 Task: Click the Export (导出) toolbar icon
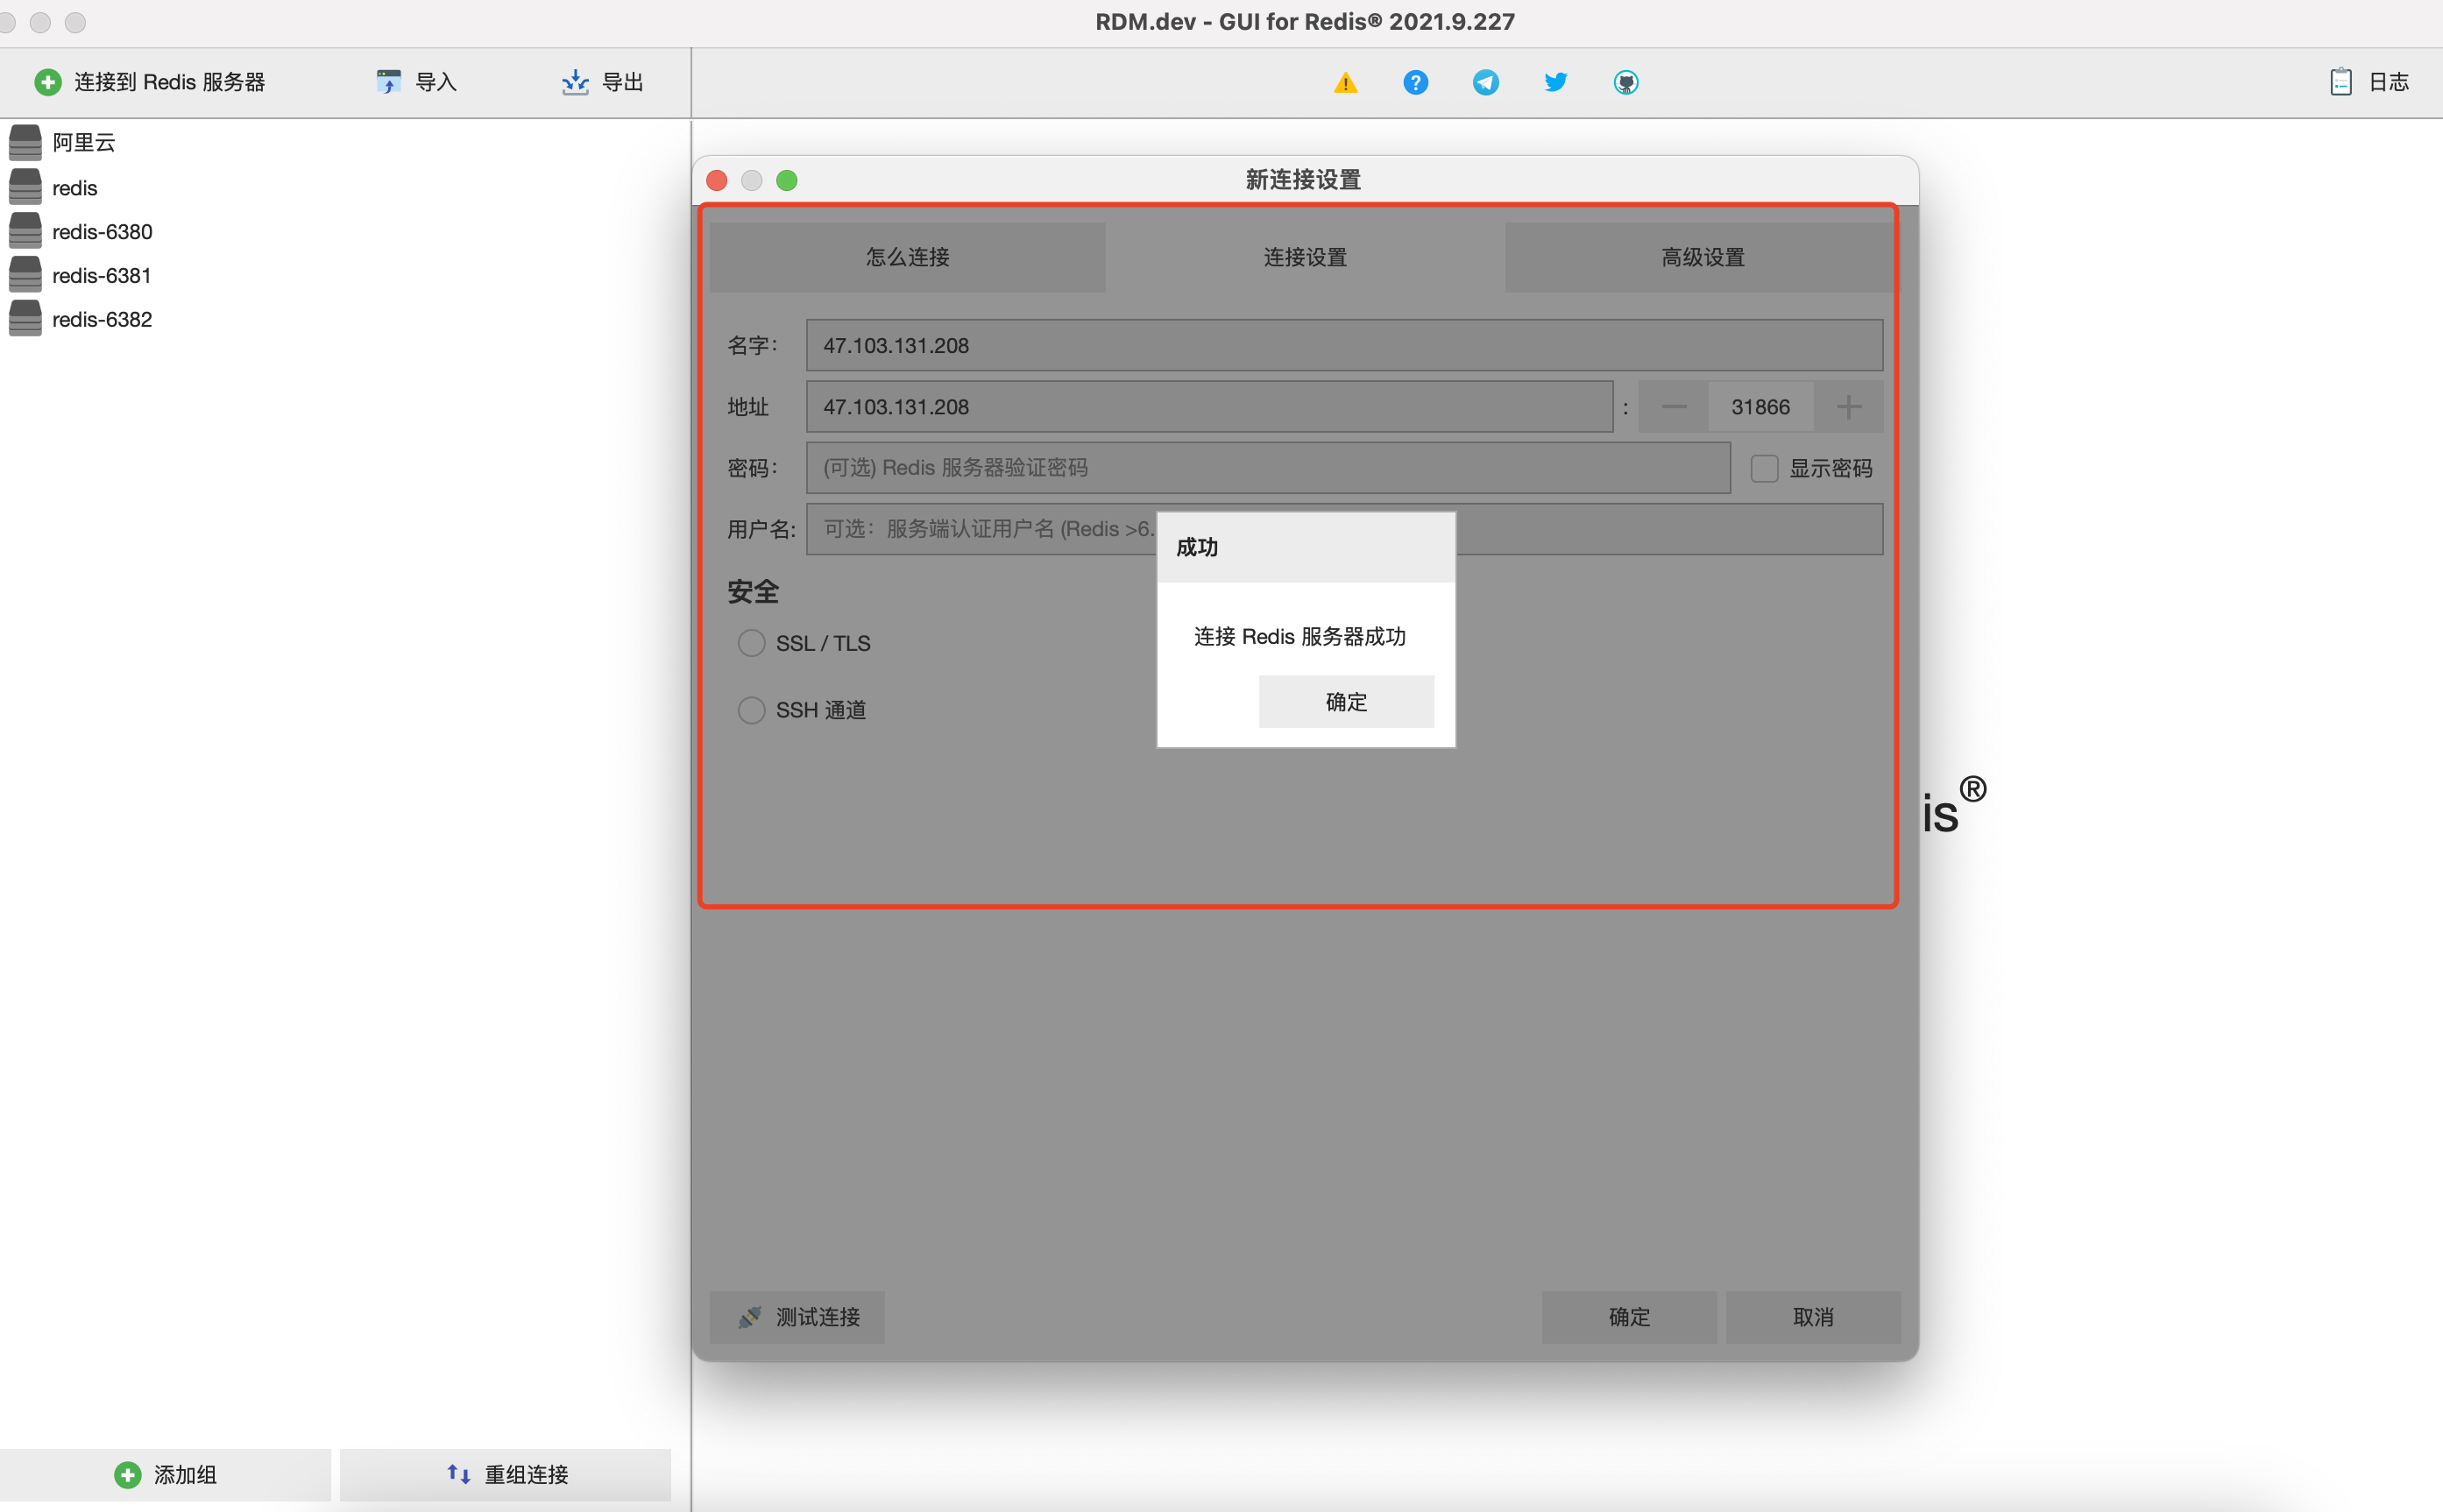pyautogui.click(x=575, y=82)
